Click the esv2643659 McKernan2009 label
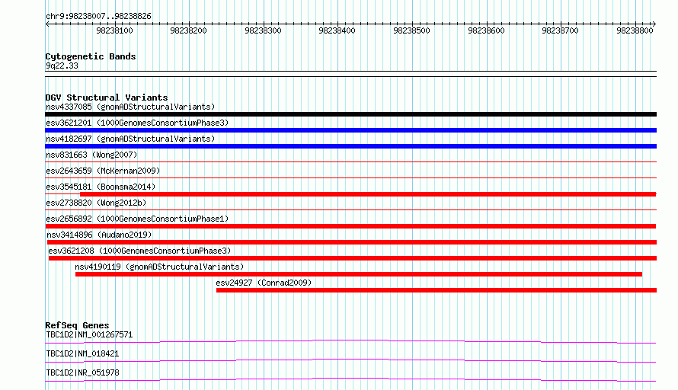 coord(103,171)
